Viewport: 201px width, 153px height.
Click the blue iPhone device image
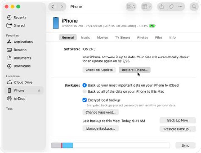pos(56,23)
